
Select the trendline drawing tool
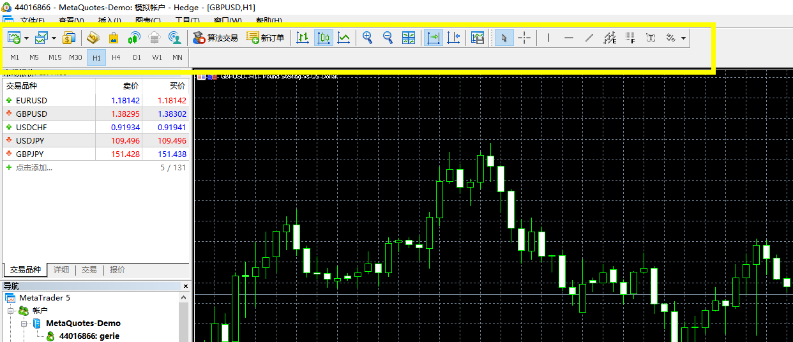(589, 38)
